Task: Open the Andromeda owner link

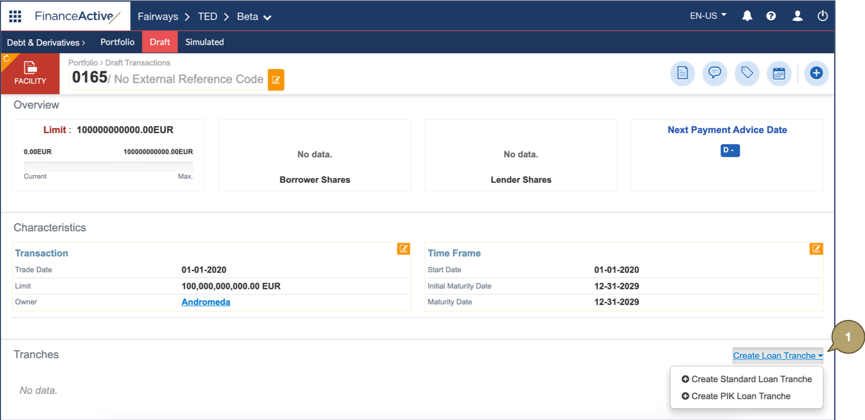Action: 205,302
